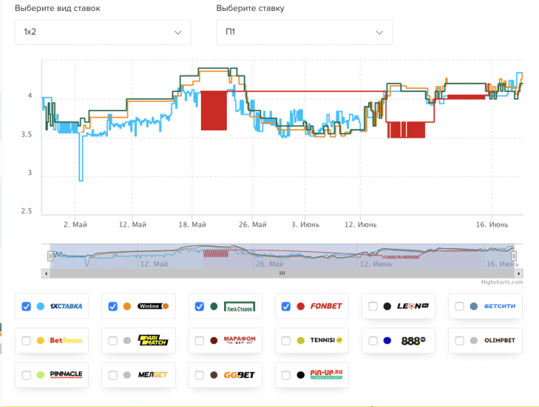539x407 pixels.
Task: Click the FONBET bookmaker logo
Action: tap(326, 307)
